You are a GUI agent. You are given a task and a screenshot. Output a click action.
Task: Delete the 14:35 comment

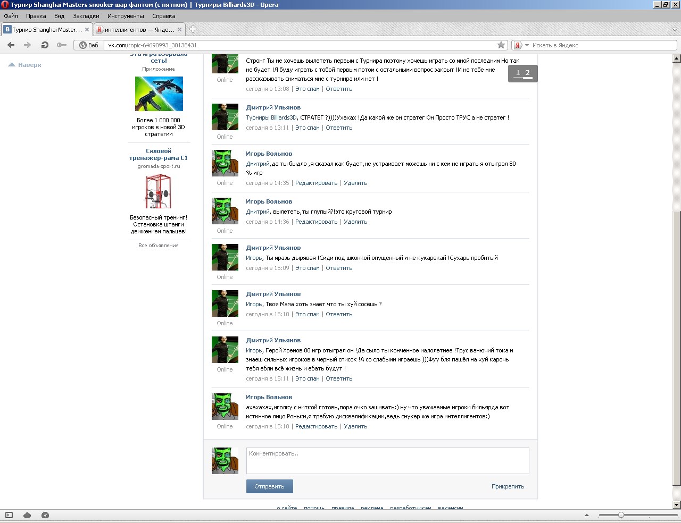[355, 183]
